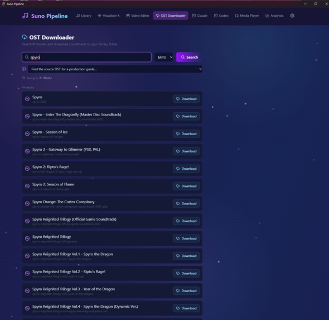The height and width of the screenshot is (320, 329).
Task: View the Analytics tab
Action: 274,16
